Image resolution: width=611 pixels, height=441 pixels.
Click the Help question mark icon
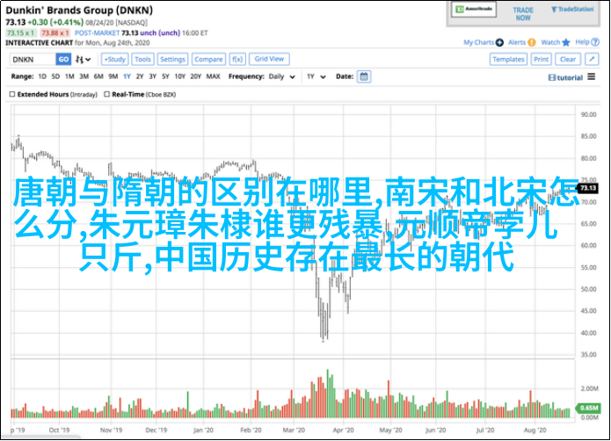point(595,42)
